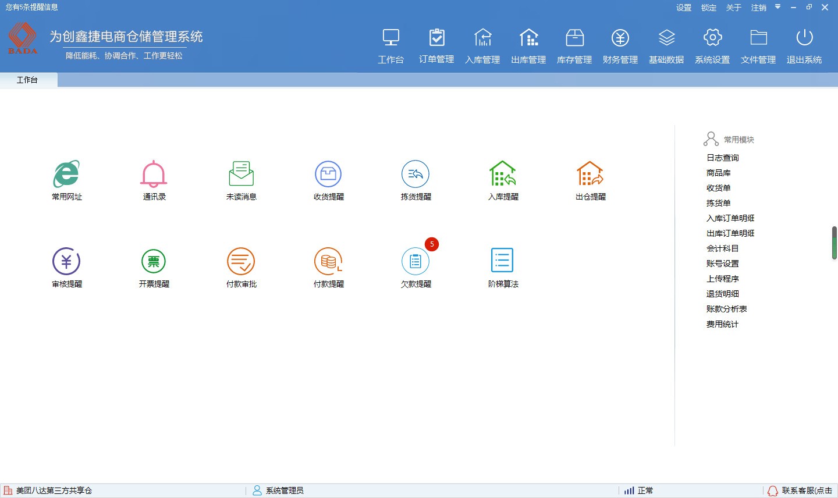Open 入库订单明细 shortcut link
Viewport: 838px width, 498px height.
730,218
